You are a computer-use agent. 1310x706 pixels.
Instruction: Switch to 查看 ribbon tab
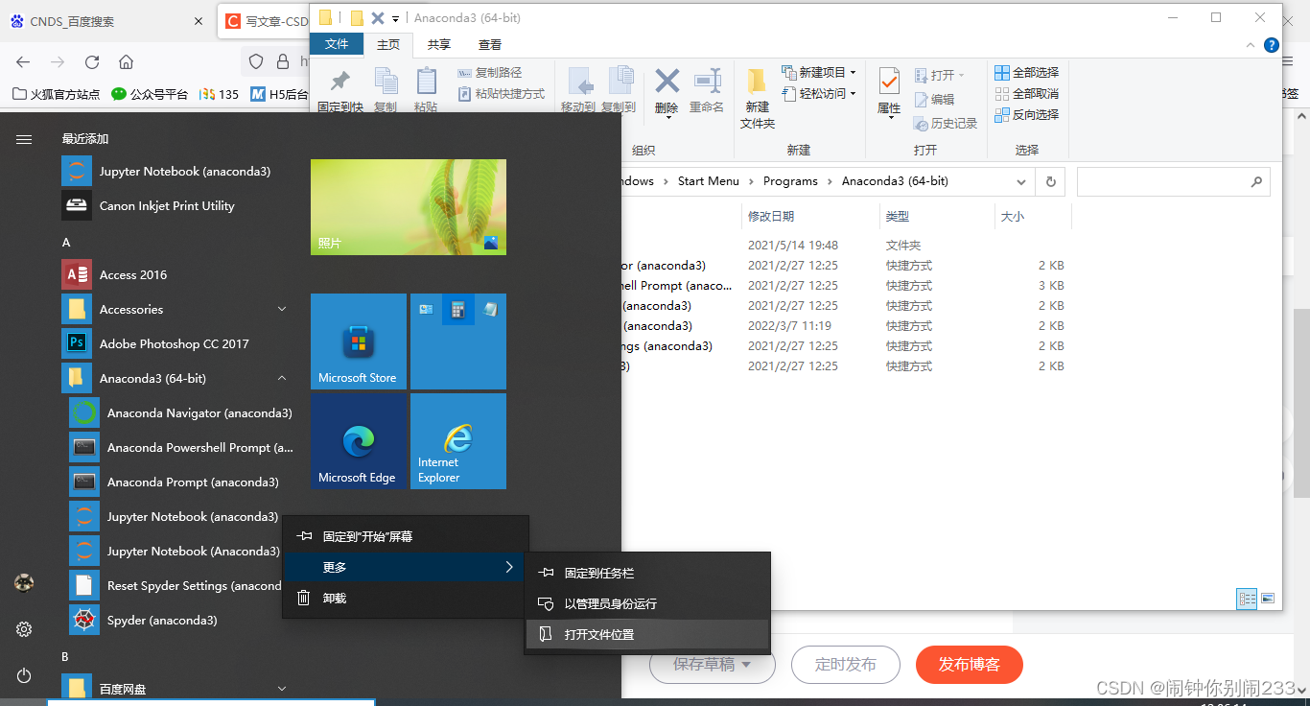pos(490,44)
